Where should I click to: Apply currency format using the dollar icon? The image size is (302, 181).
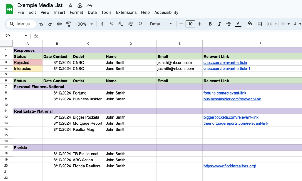tap(102, 24)
